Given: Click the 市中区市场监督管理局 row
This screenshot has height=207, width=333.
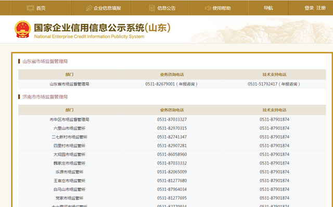Looking at the screenshot, I should click(x=172, y=120).
